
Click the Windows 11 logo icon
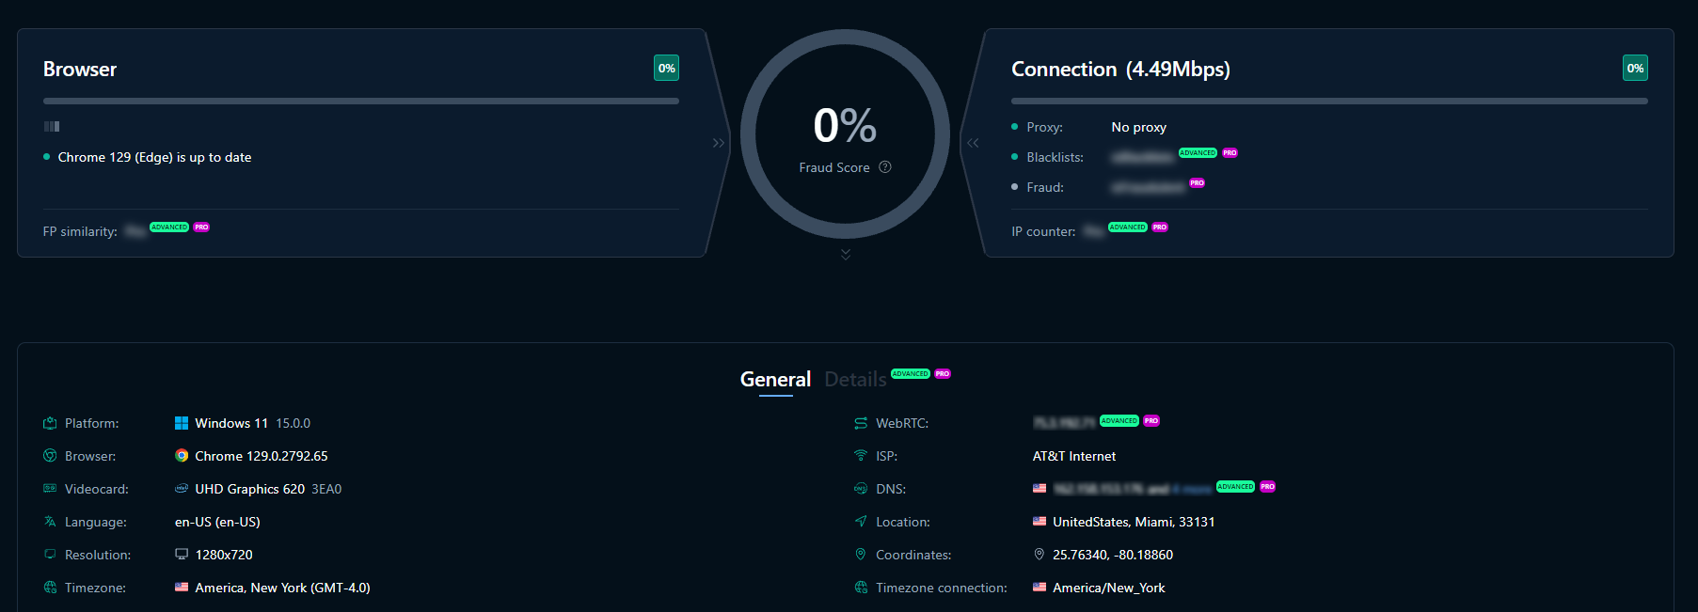pos(182,424)
